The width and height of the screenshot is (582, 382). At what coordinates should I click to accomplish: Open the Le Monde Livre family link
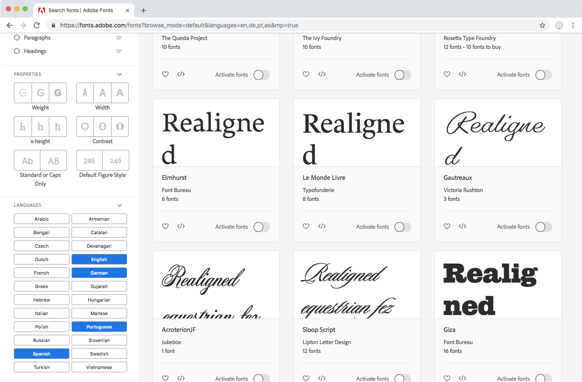click(x=324, y=178)
